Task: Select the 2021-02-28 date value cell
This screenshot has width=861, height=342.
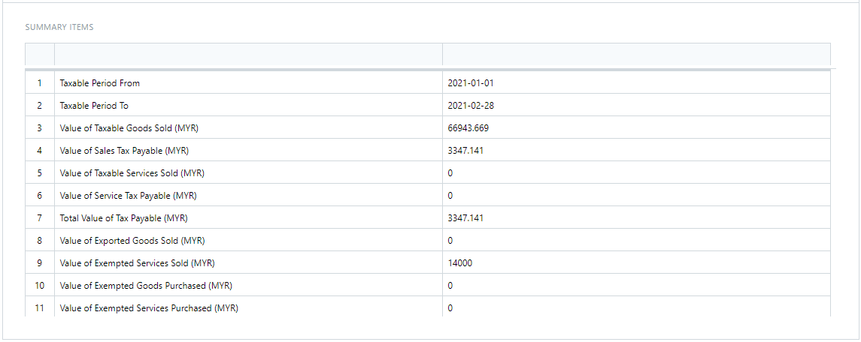Action: point(471,106)
